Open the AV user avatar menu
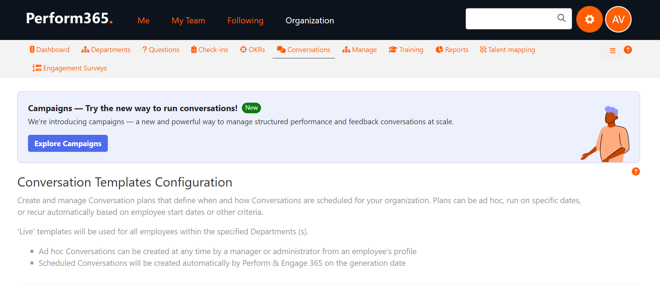Image resolution: width=660 pixels, height=286 pixels. (618, 19)
